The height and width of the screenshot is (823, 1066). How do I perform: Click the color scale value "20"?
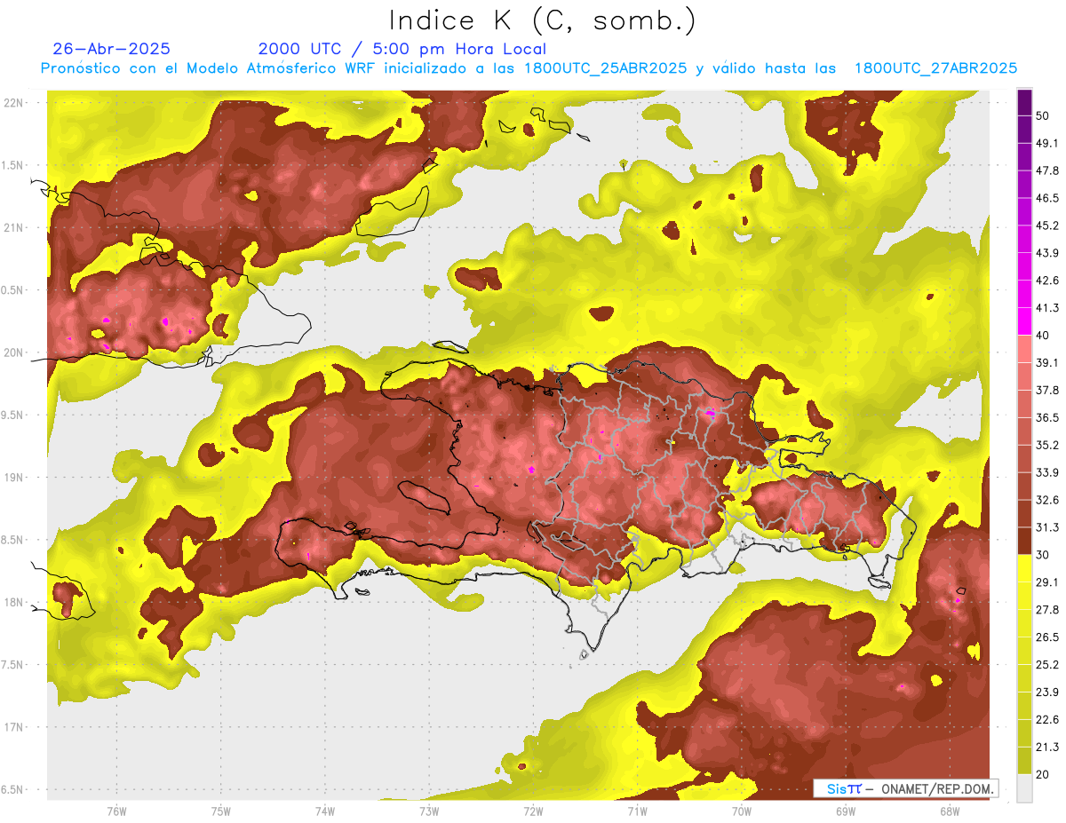click(x=1044, y=774)
